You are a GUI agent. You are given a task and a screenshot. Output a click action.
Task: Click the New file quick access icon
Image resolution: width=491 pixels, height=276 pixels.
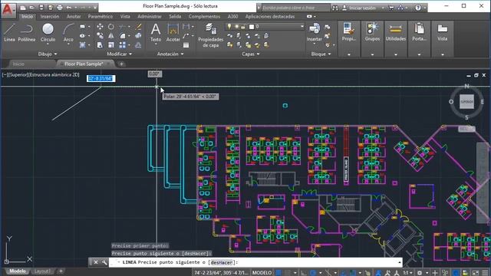[x=23, y=8]
